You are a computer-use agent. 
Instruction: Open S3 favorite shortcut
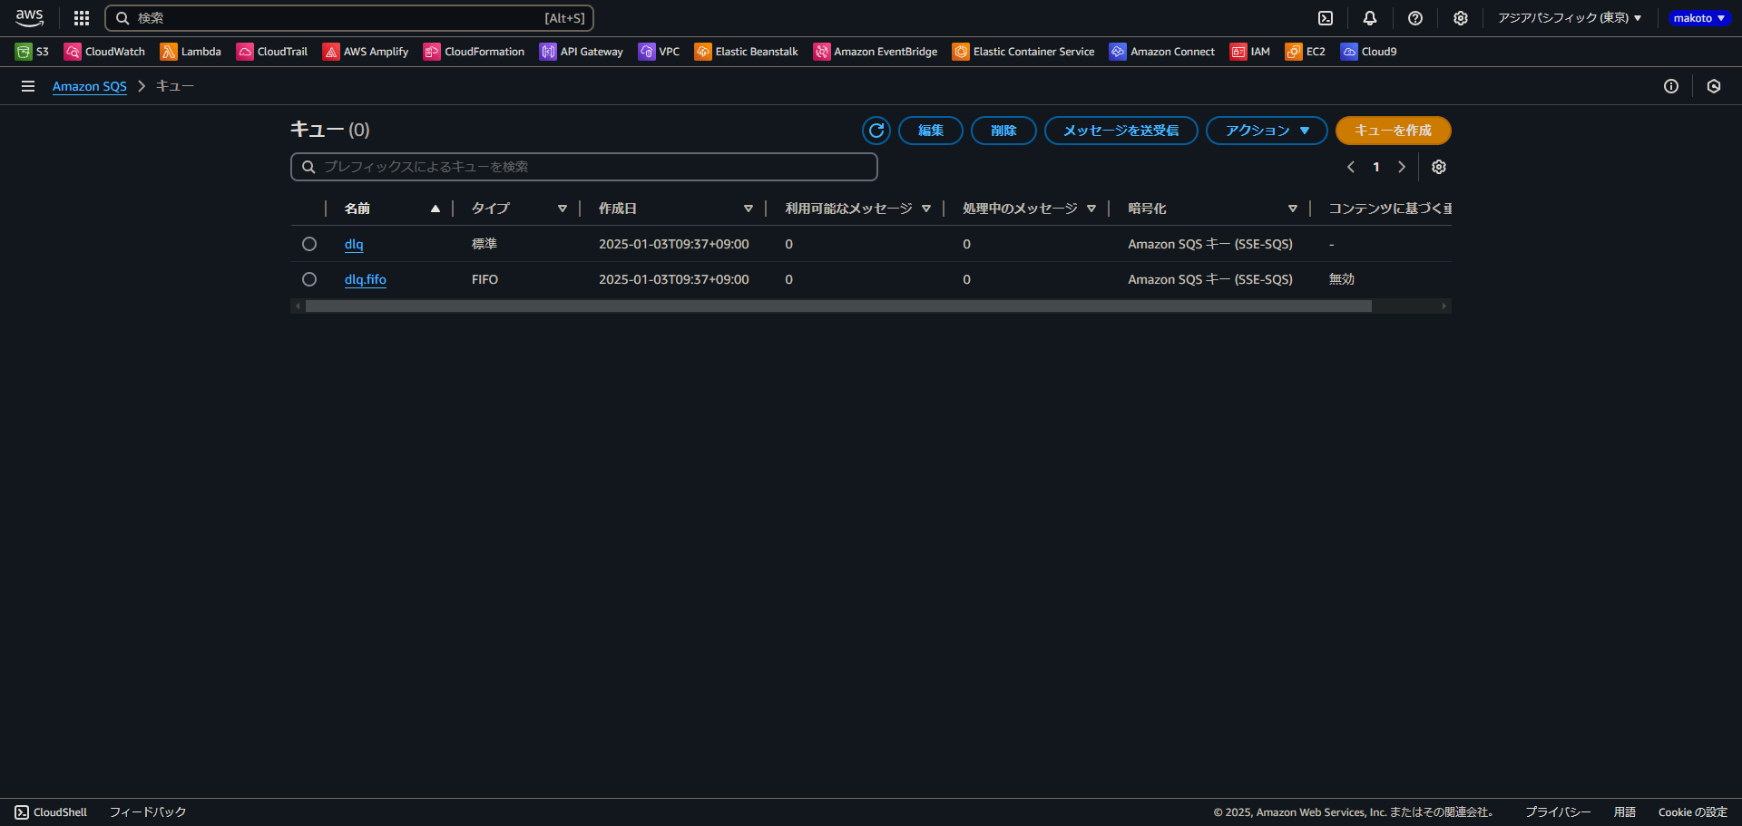coord(32,52)
